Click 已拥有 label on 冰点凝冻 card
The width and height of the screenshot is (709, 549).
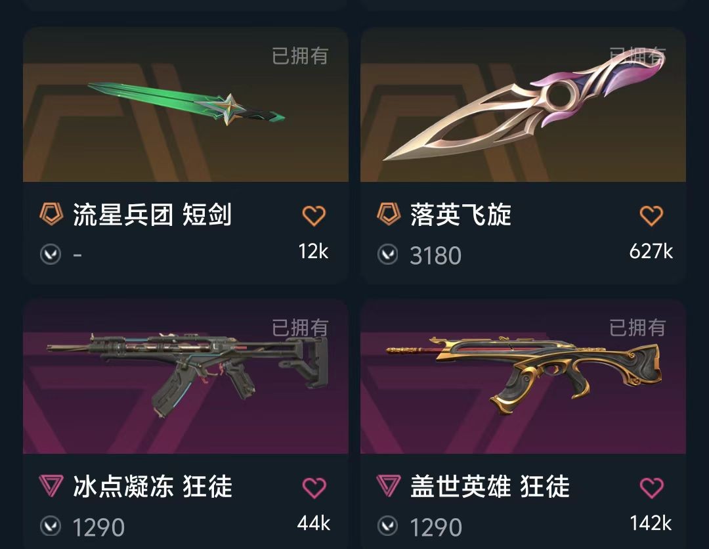pyautogui.click(x=300, y=328)
